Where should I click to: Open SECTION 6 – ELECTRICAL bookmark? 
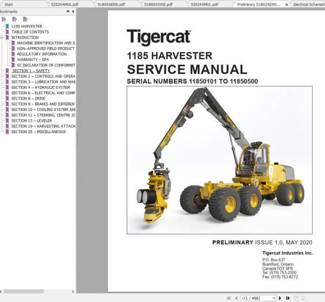(43, 93)
